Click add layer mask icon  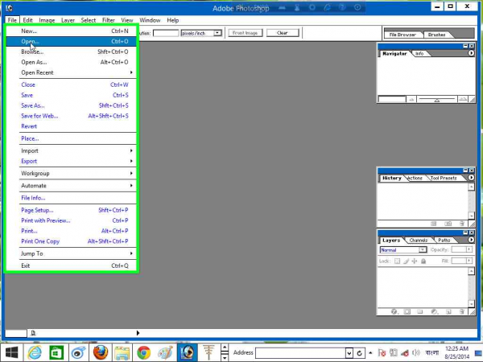407,311
